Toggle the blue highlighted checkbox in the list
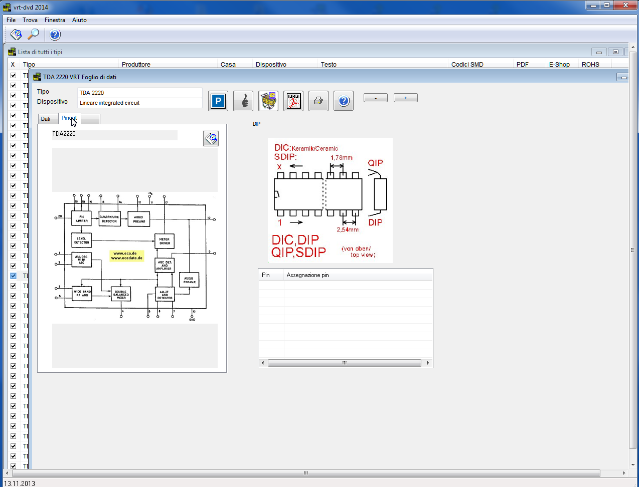The image size is (639, 487). coord(13,276)
